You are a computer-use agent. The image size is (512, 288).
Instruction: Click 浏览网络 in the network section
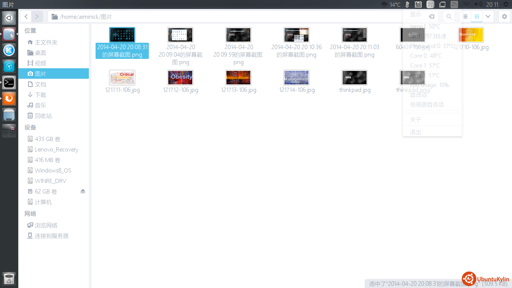click(46, 225)
